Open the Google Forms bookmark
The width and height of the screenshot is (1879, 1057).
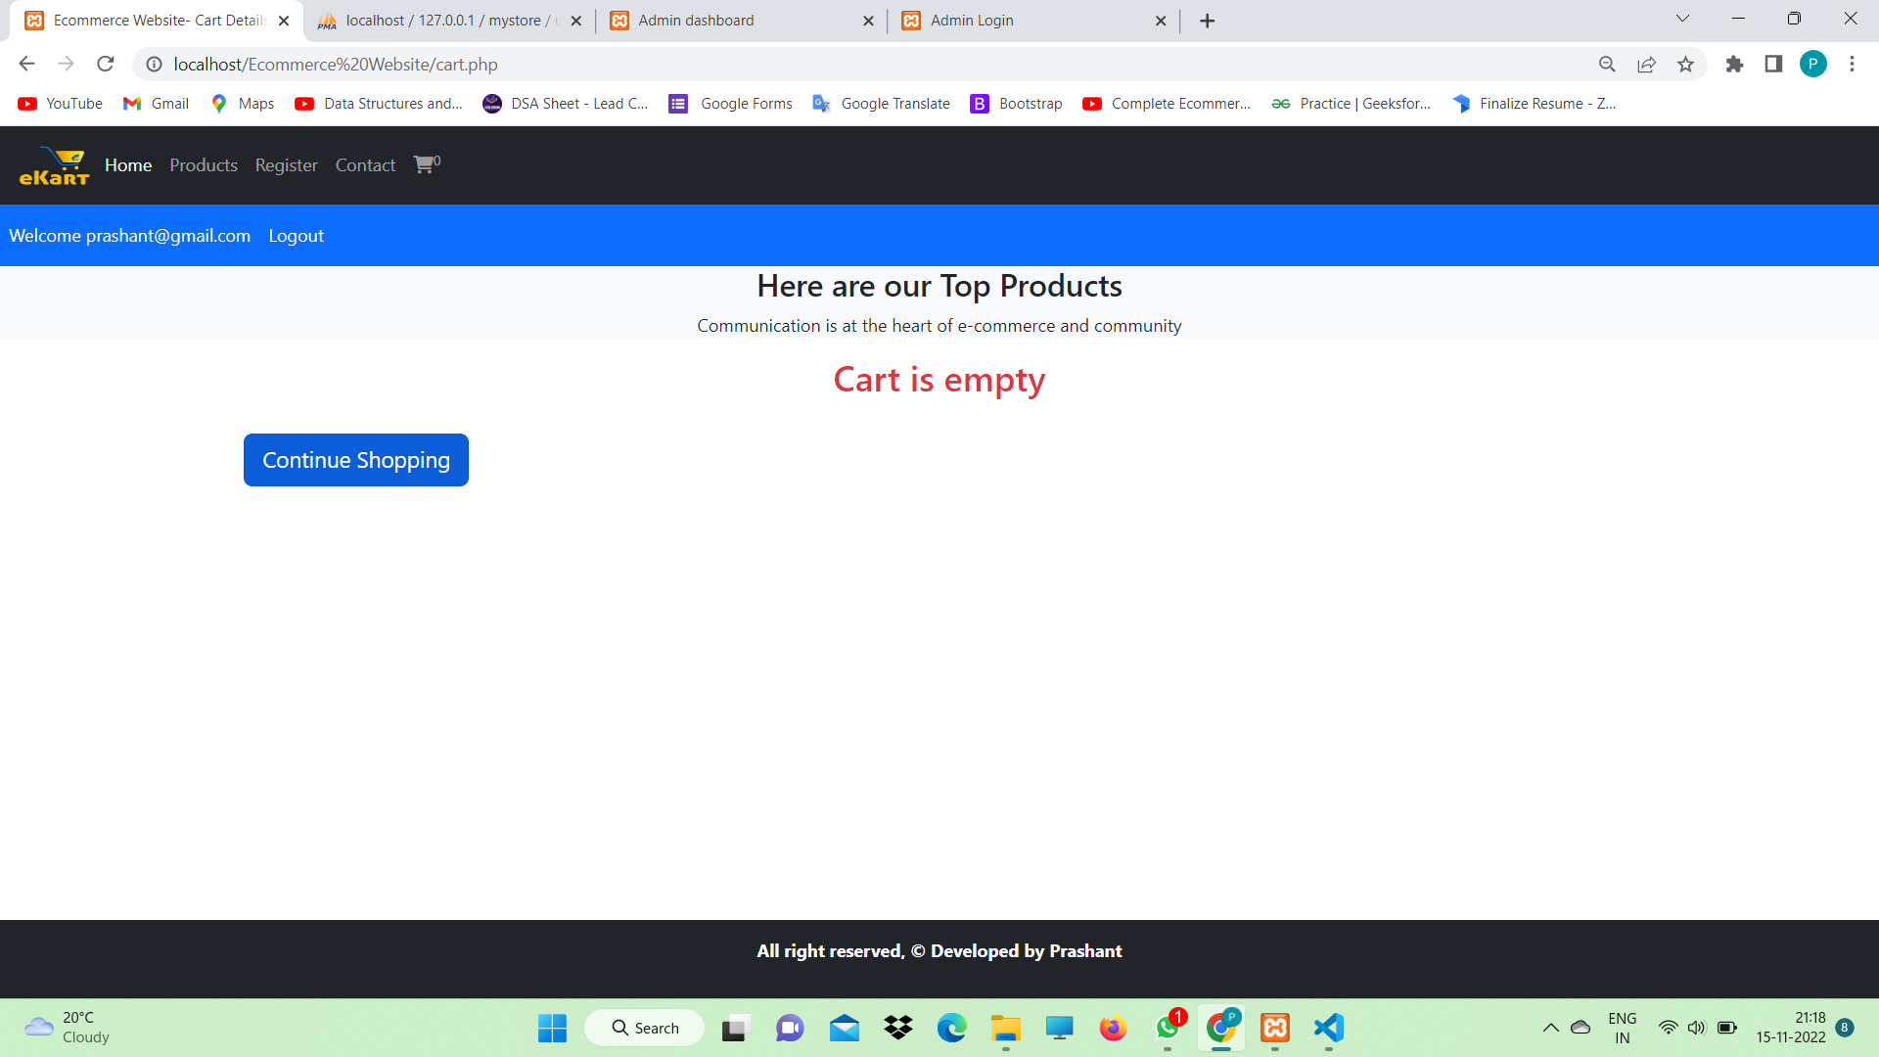coord(729,103)
